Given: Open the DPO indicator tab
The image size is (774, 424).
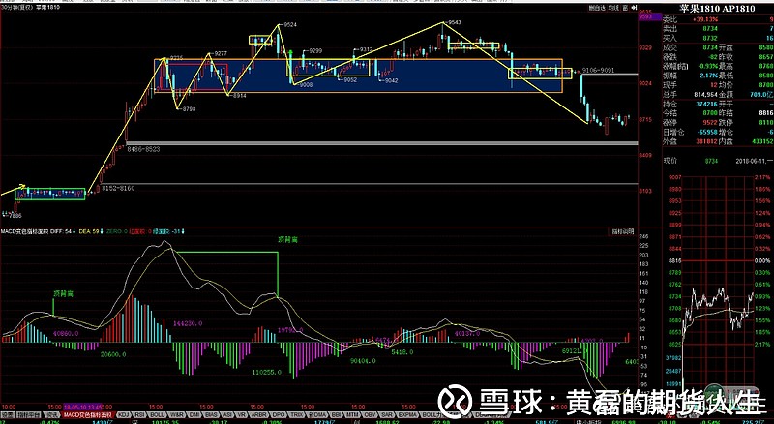Looking at the screenshot, I should pos(278,414).
